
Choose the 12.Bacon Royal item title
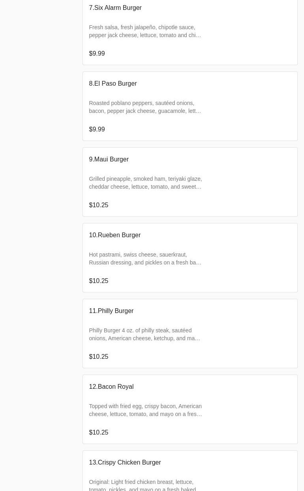(x=111, y=387)
